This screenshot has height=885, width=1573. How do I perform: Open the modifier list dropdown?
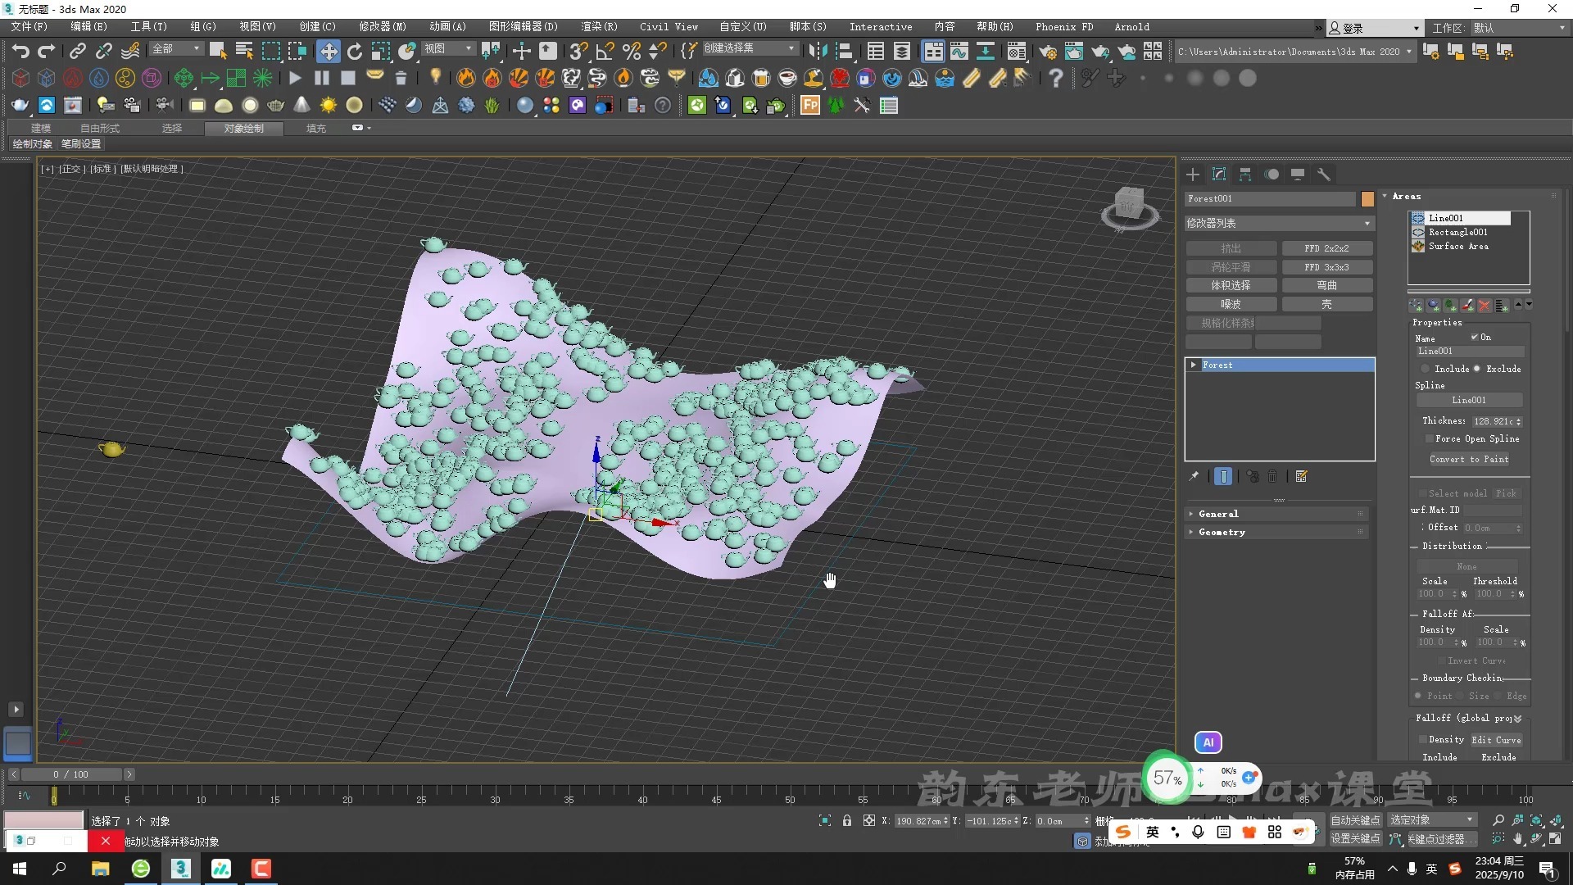click(1279, 223)
